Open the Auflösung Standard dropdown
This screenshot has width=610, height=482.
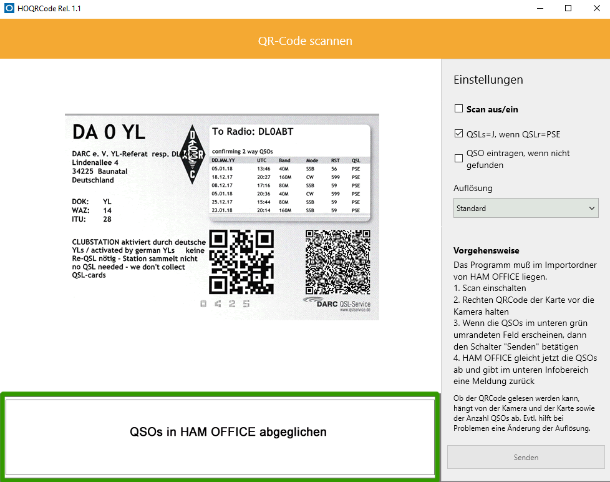tap(526, 209)
